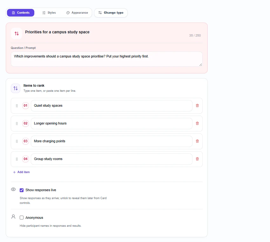Delete the Longer opening hours item
The width and height of the screenshot is (270, 242).
pyautogui.click(x=197, y=123)
